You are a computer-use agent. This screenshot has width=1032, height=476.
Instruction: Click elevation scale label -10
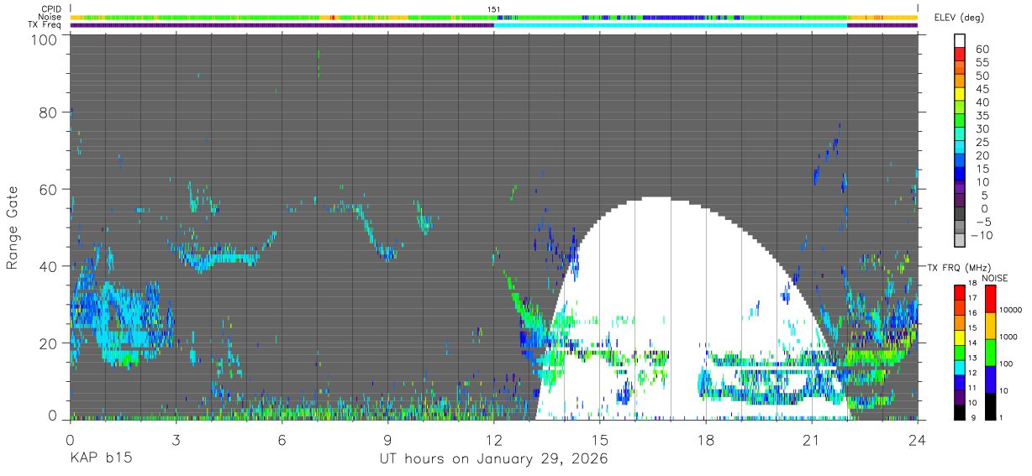tap(983, 235)
